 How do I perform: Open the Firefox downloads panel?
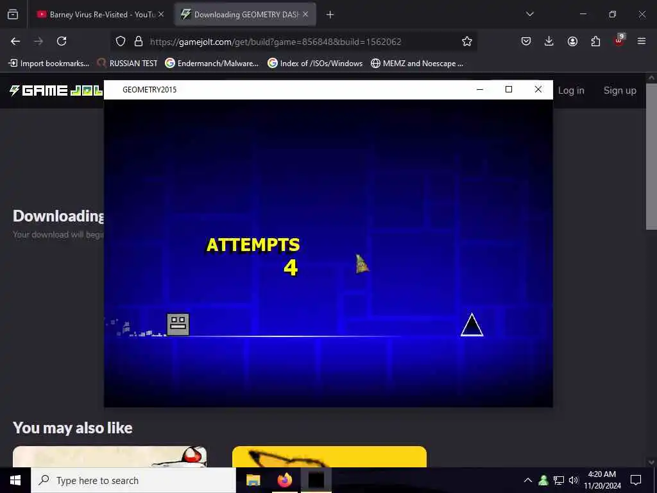(x=549, y=41)
